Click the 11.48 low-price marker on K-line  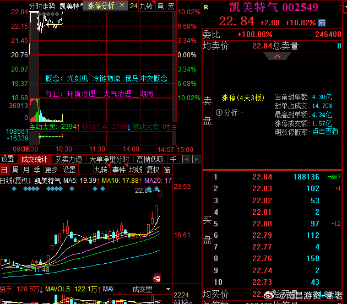pos(42,270)
